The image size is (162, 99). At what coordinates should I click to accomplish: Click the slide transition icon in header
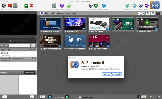coord(153,13)
